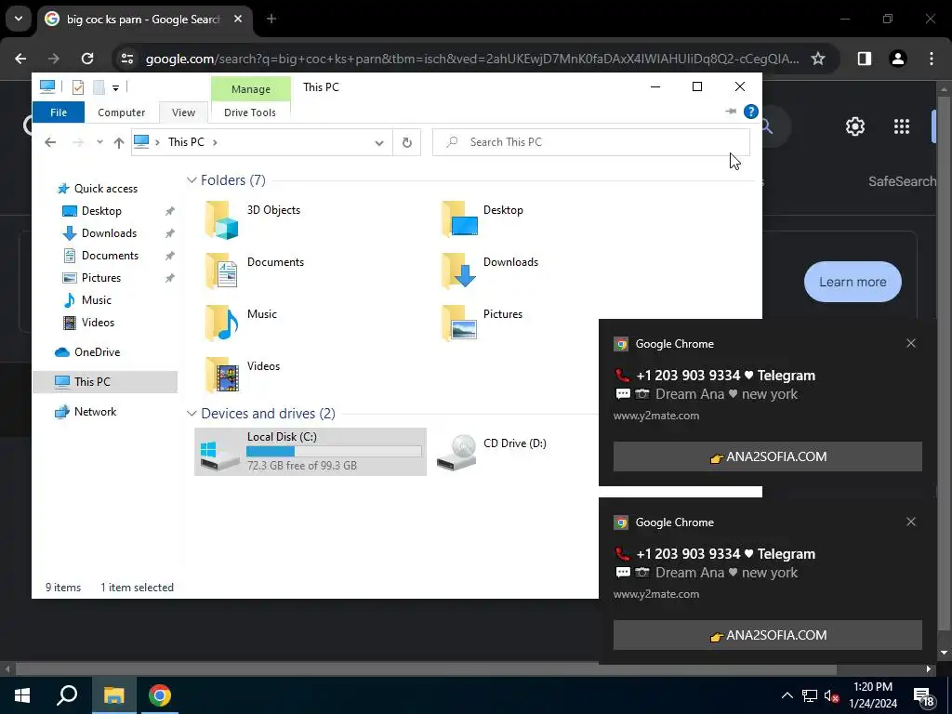
Task: Bookmark this page with star icon
Action: coord(818,59)
